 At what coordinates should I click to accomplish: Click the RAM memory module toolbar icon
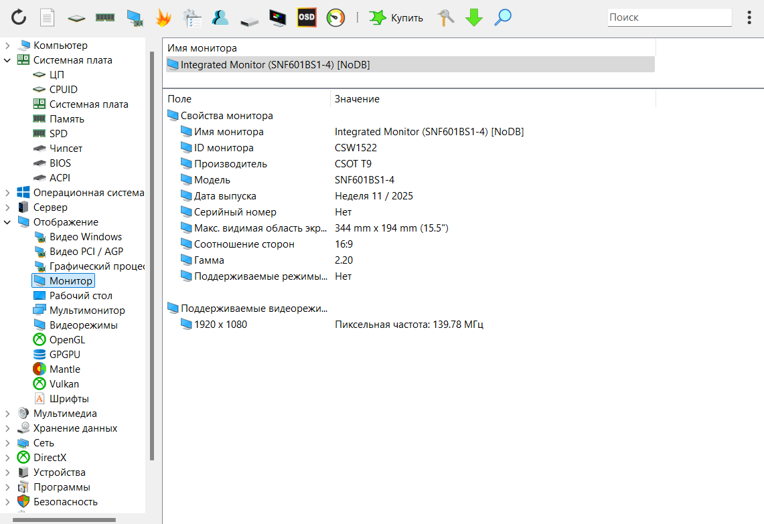(105, 18)
